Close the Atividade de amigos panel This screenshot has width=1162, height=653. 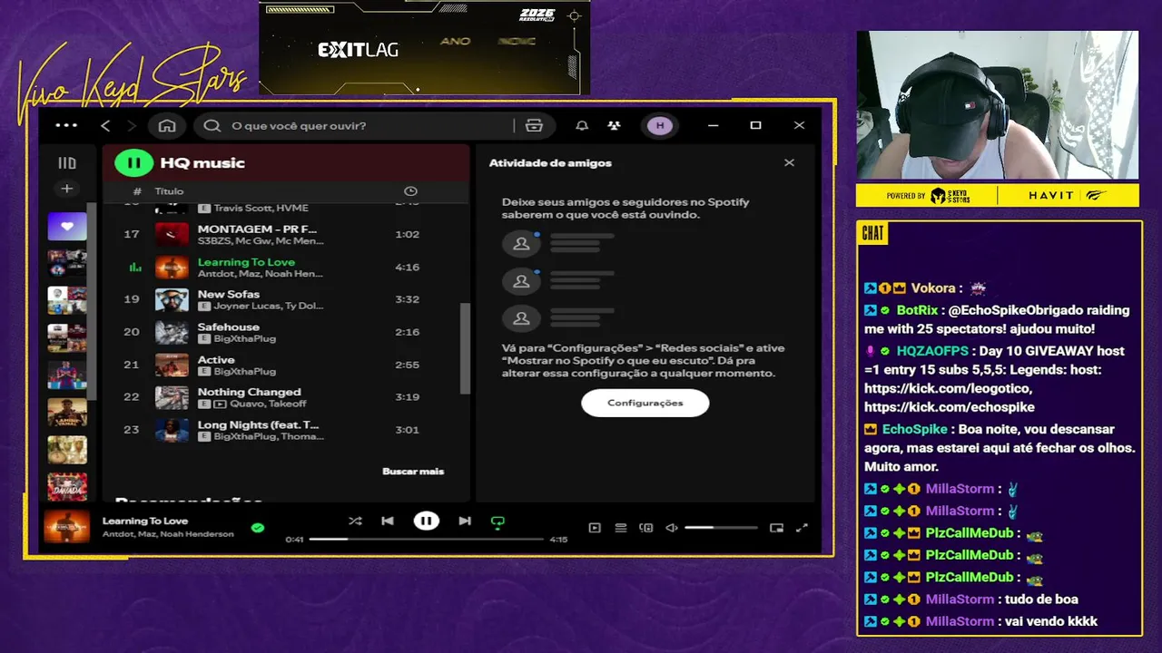[789, 162]
